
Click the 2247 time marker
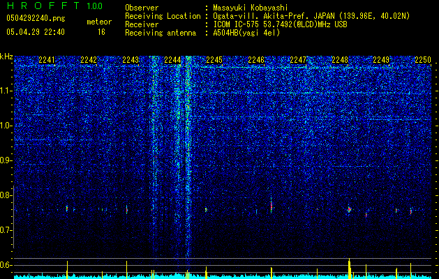(x=298, y=60)
